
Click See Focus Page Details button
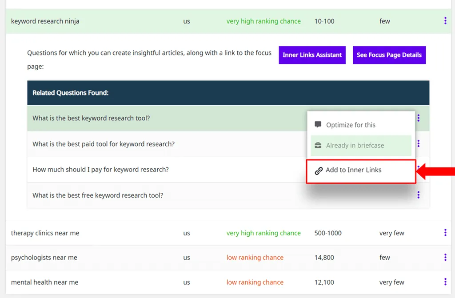click(x=389, y=55)
